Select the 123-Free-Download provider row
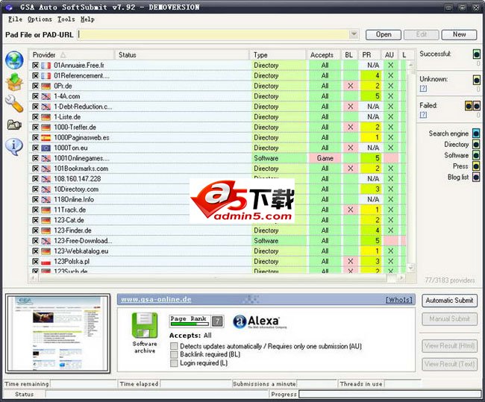This screenshot has height=402, width=485. (x=217, y=241)
